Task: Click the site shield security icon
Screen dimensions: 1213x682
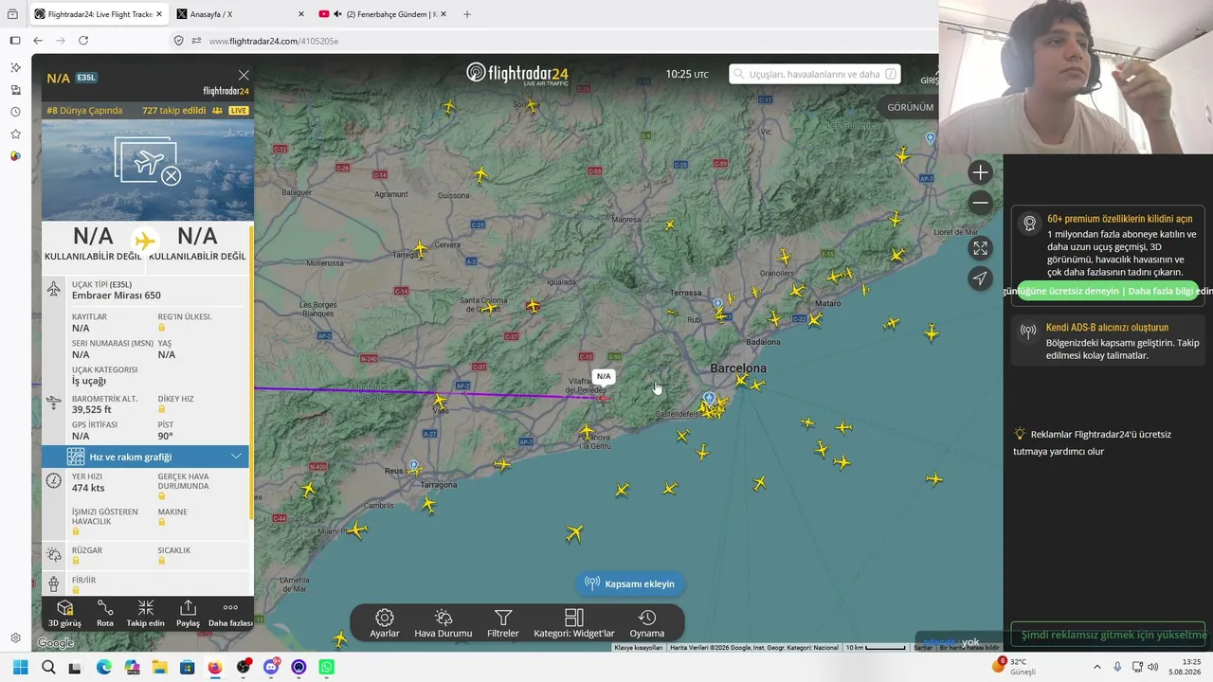Action: pos(179,41)
